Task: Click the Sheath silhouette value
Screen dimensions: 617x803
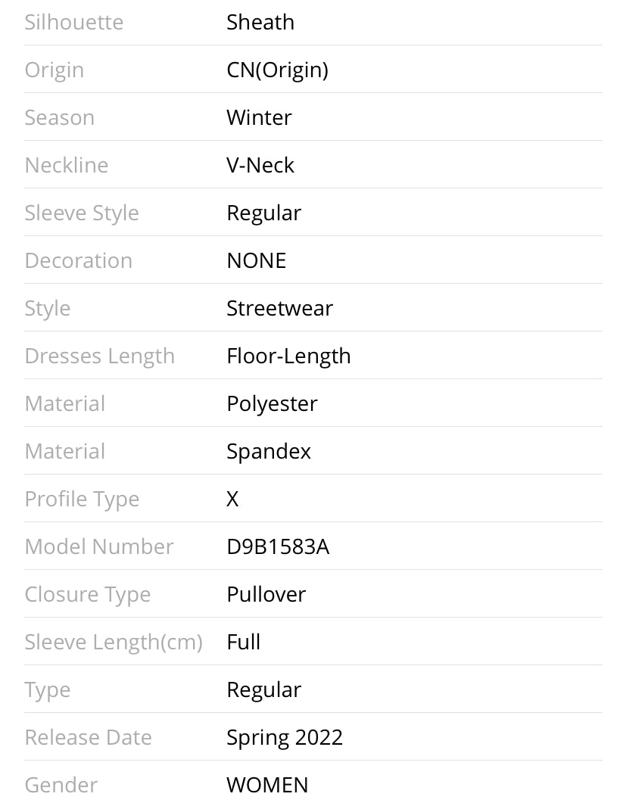Action: (260, 22)
